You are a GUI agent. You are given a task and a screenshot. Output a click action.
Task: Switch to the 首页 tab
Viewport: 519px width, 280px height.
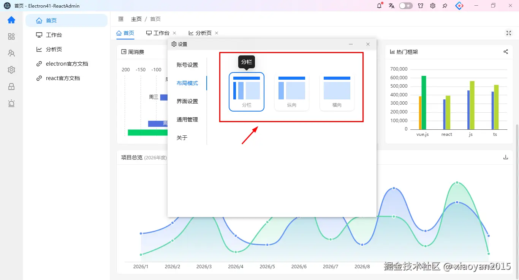tap(125, 33)
